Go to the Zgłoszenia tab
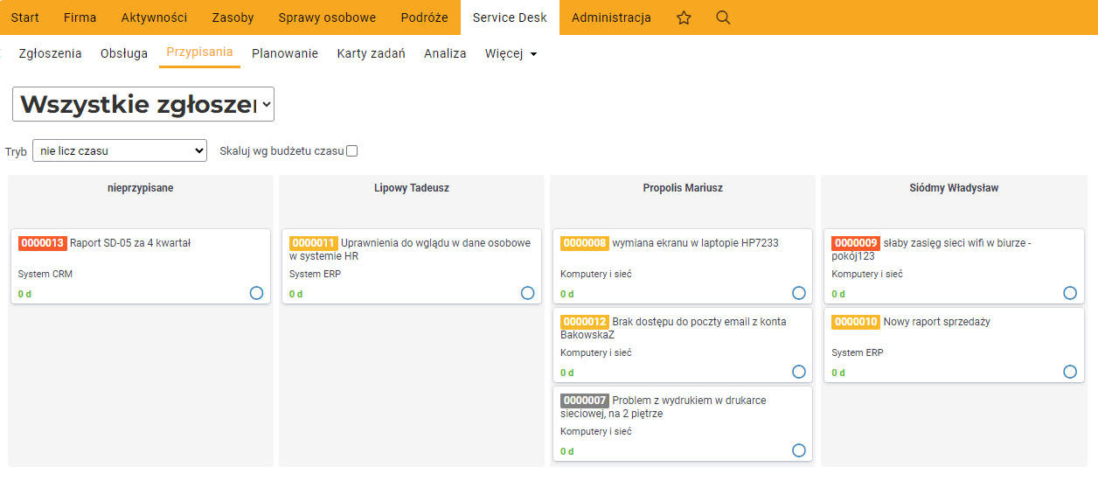Viewport: 1098px width, 481px height. click(x=50, y=53)
